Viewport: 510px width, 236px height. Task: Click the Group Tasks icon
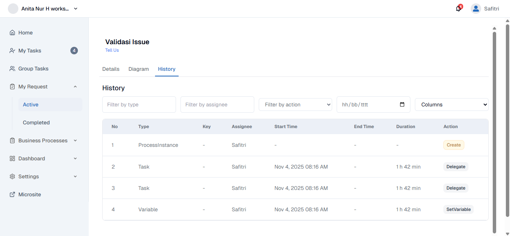point(12,69)
